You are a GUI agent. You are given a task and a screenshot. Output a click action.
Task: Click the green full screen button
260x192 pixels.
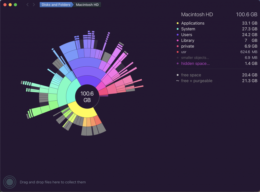(15, 5)
